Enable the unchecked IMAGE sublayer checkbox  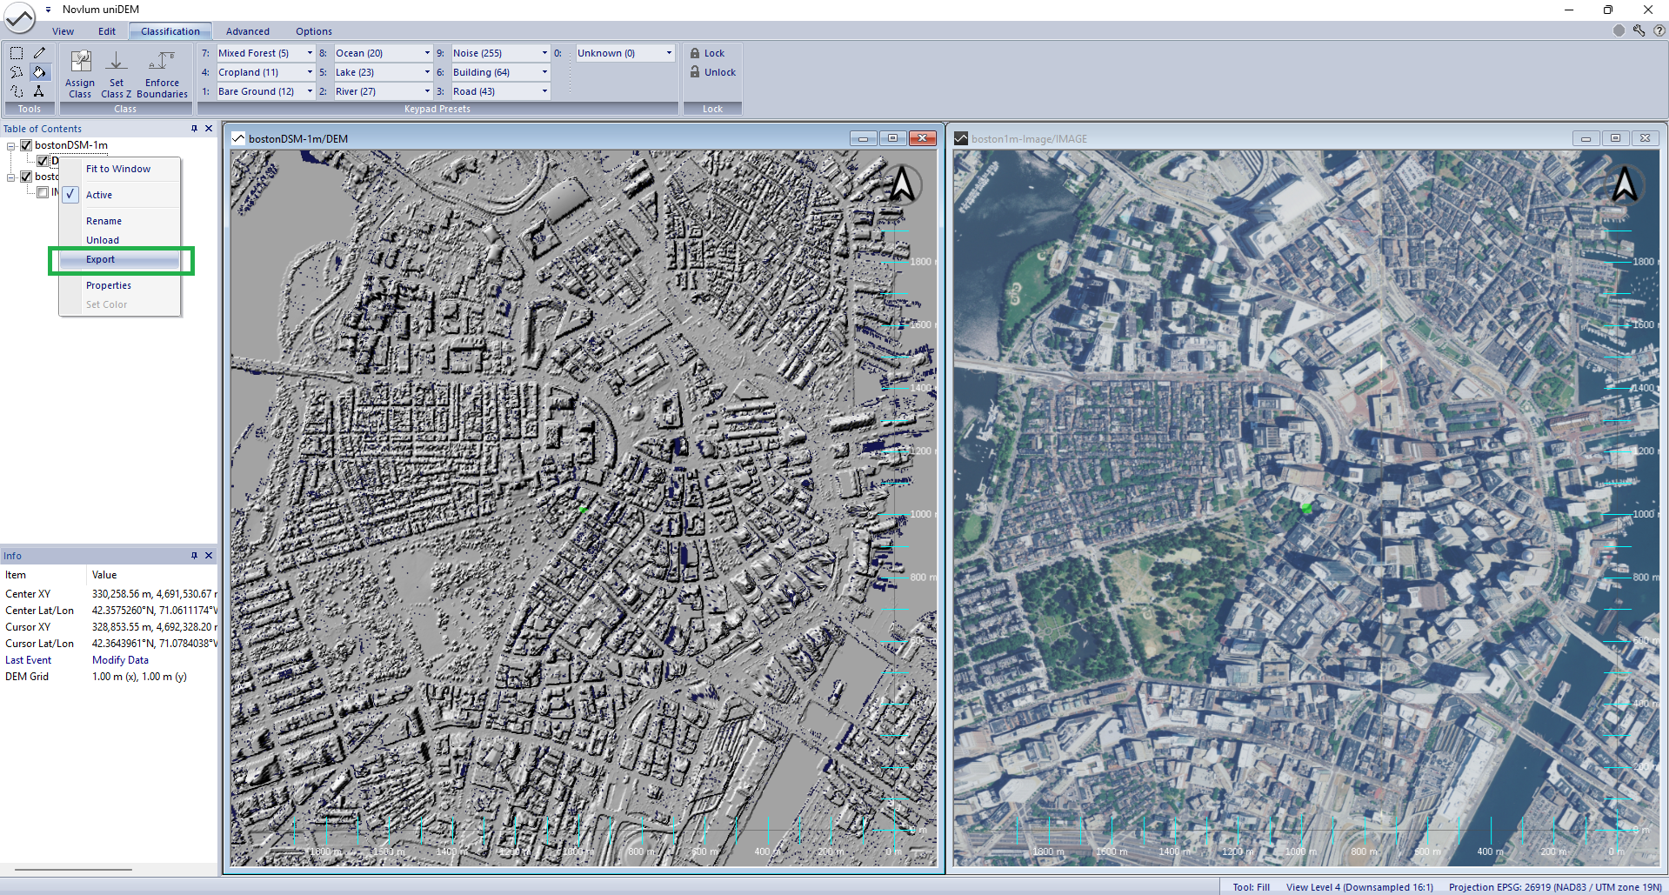tap(43, 192)
